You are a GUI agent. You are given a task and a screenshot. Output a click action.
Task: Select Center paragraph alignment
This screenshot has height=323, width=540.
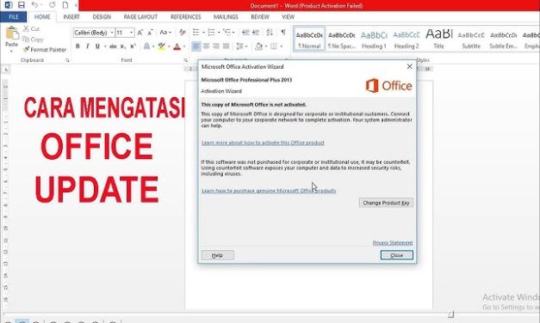pos(206,46)
